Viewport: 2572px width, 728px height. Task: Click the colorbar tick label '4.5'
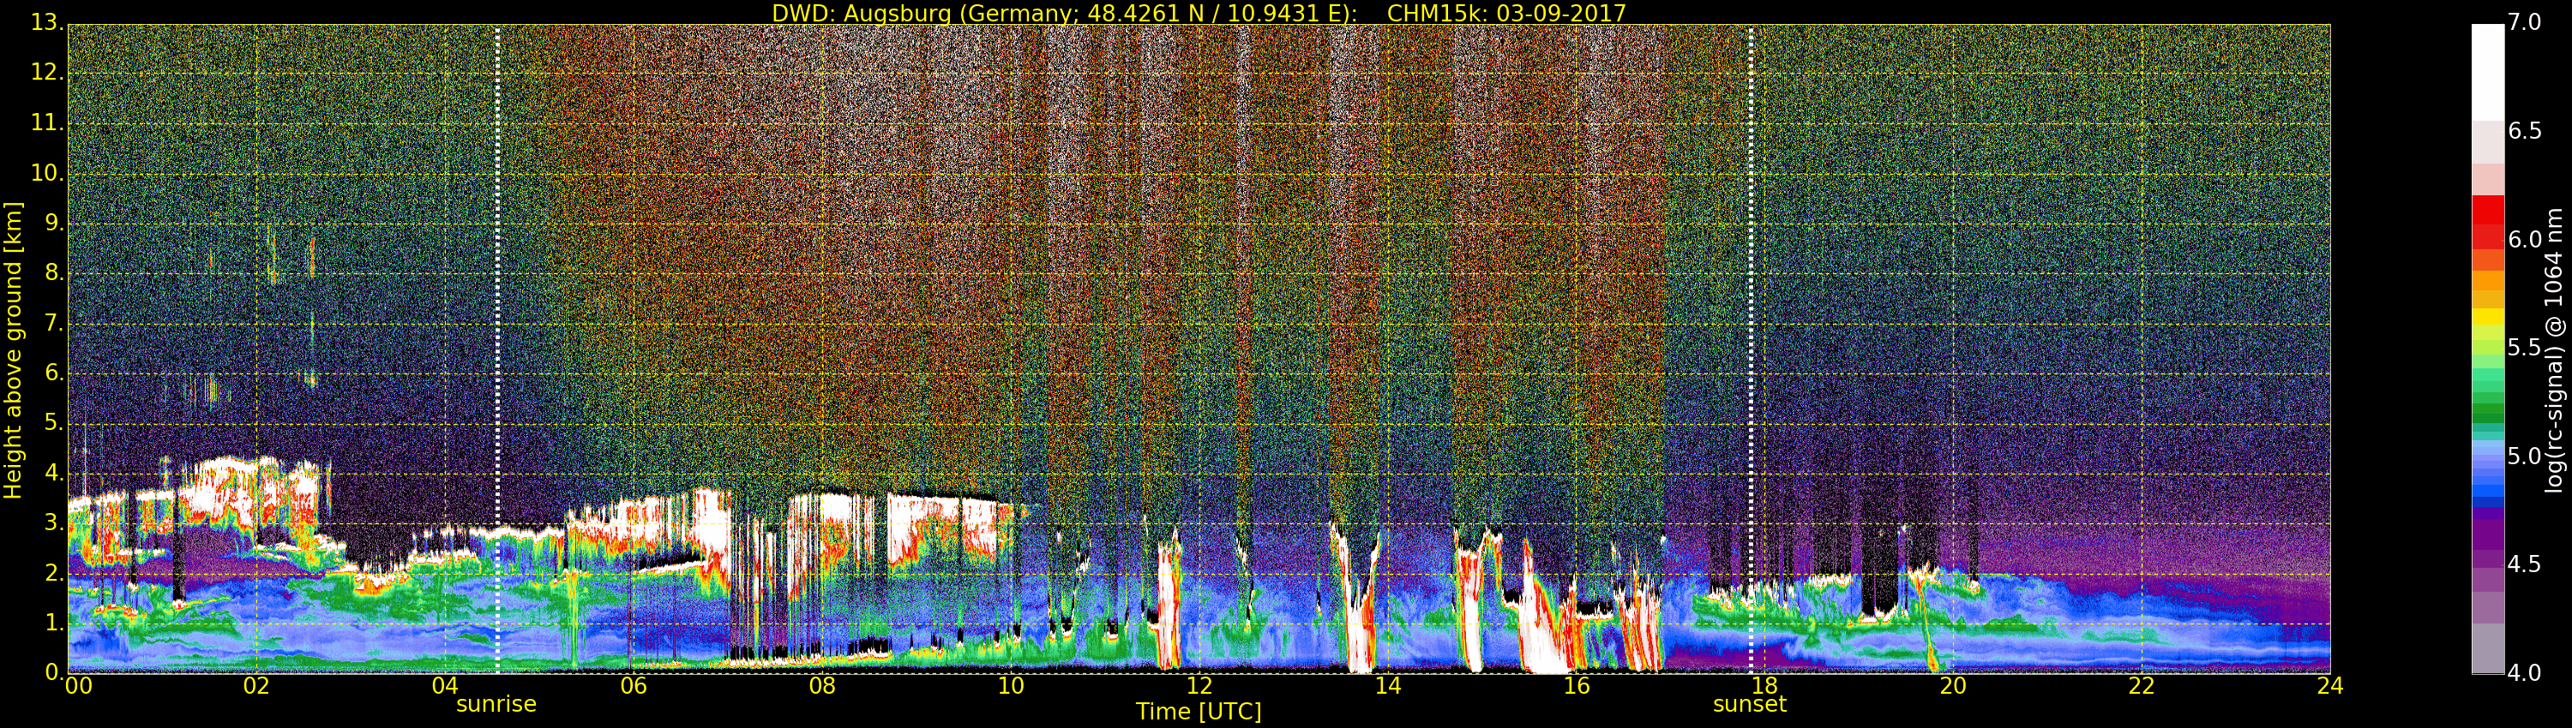[2524, 564]
